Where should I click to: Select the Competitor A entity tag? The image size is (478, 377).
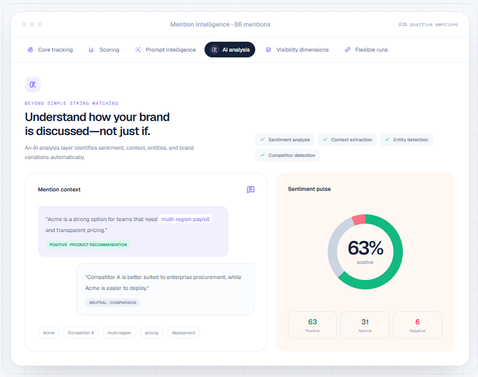[x=81, y=333]
